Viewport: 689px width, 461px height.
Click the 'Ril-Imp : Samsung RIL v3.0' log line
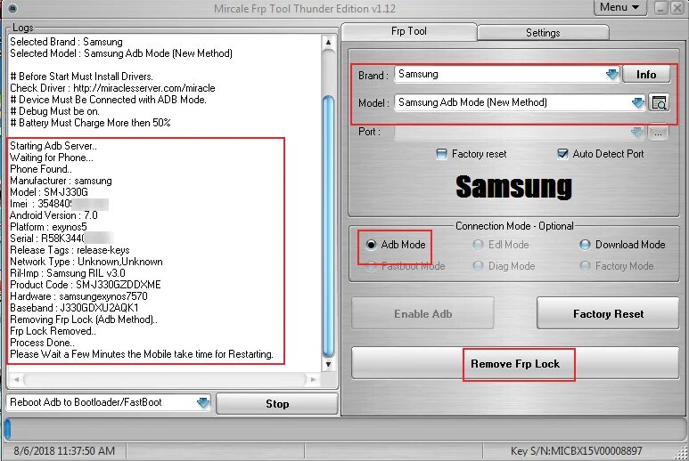coord(68,273)
